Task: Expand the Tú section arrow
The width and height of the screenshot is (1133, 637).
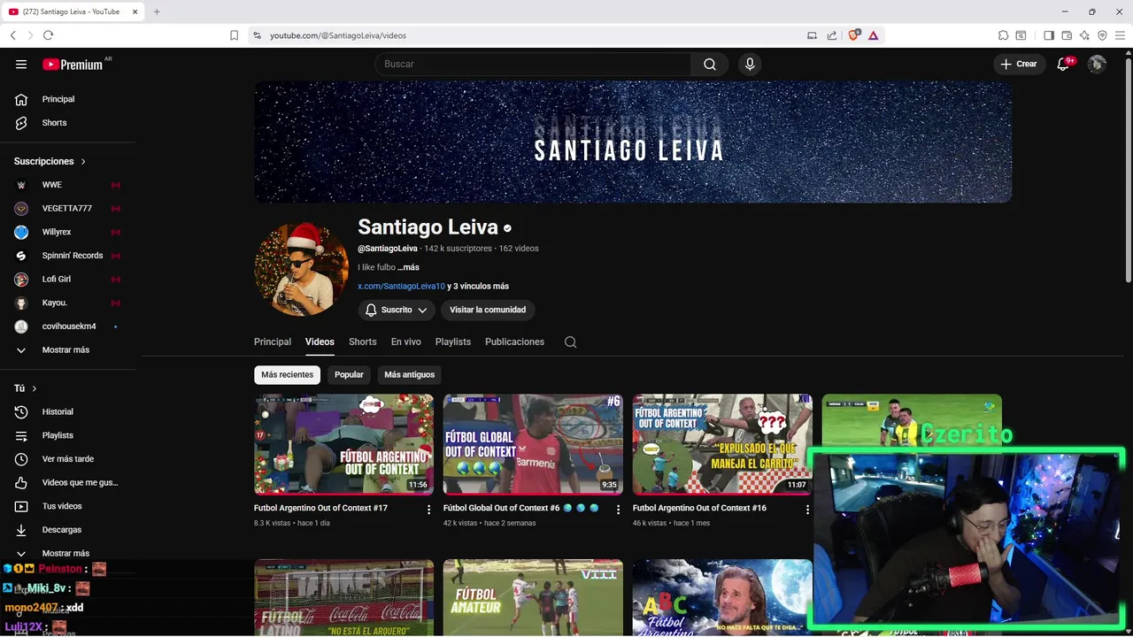Action: (x=35, y=388)
